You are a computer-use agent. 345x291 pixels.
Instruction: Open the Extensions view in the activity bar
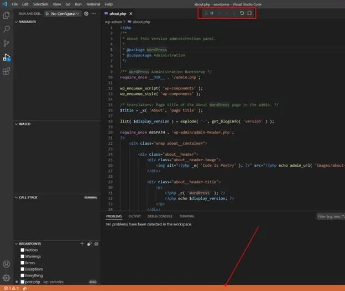point(7,71)
